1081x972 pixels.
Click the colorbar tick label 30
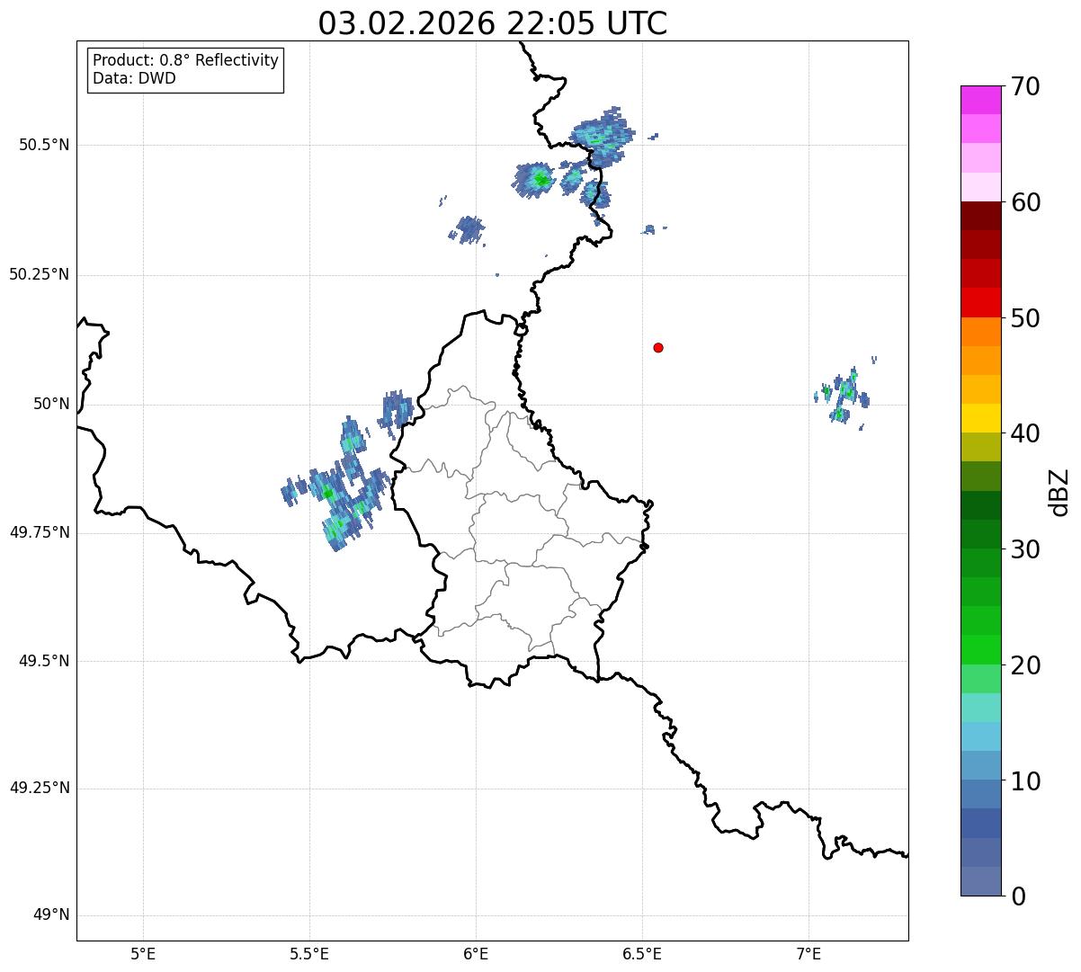(1025, 549)
